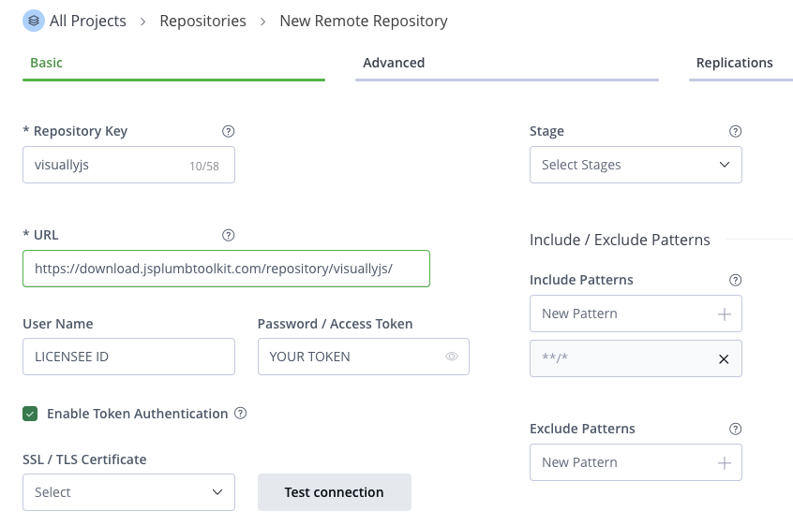Go to Repositories breadcrumb
The image size is (793, 525).
202,21
